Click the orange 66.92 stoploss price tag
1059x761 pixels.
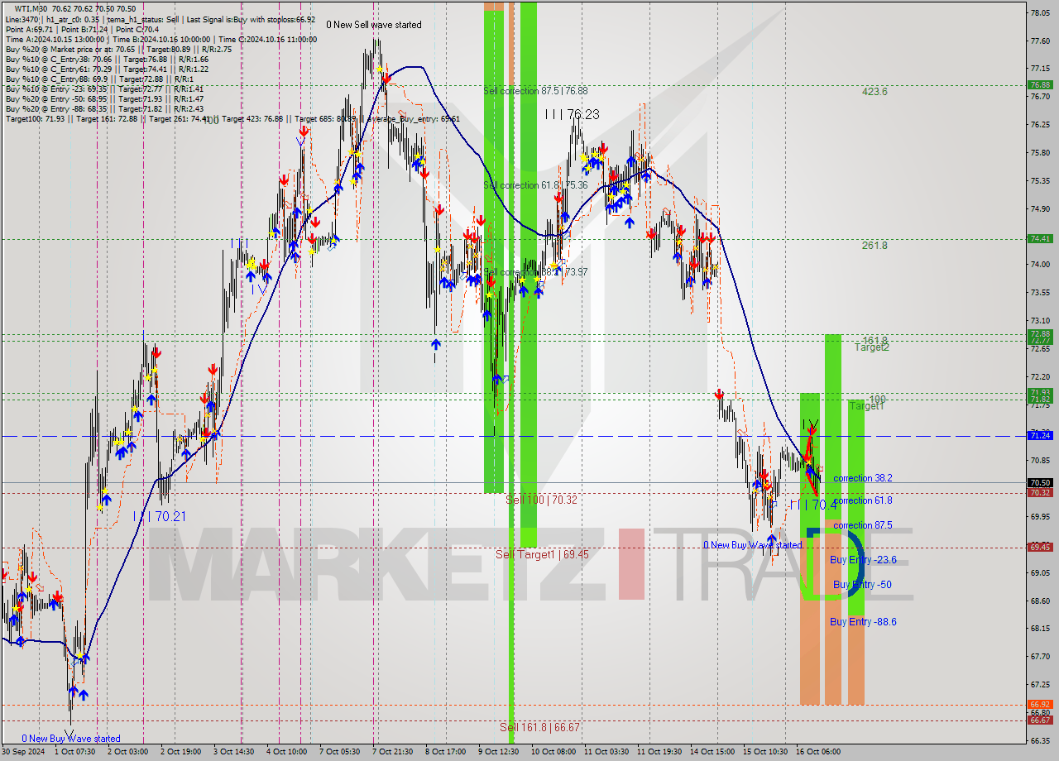1040,704
